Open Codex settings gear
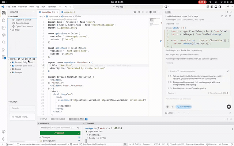This screenshot has height=146, width=234. coord(226,16)
